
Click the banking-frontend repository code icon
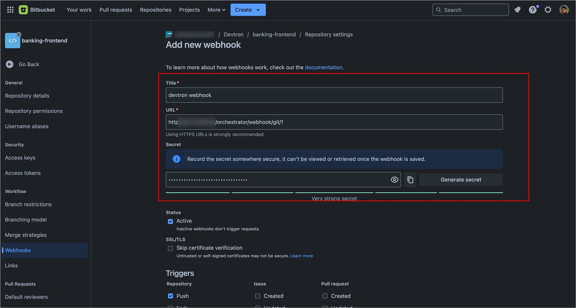(x=12, y=40)
